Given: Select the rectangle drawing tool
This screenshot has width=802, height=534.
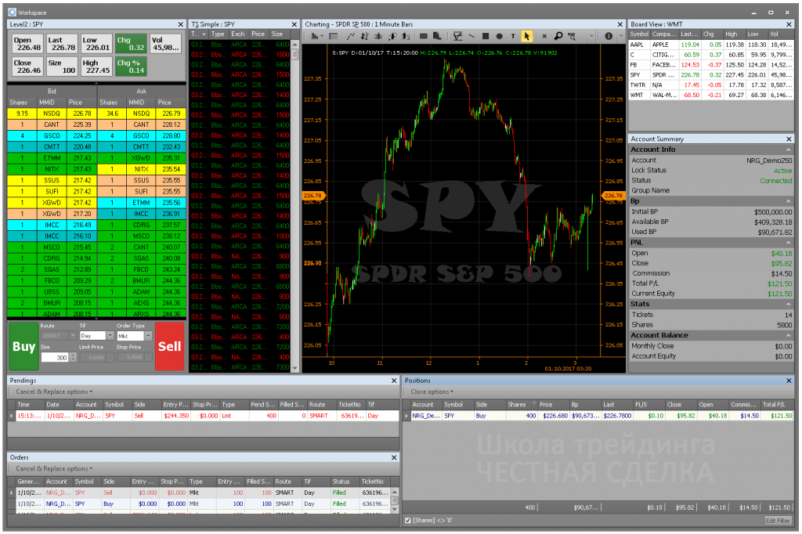Looking at the screenshot, I should tap(486, 36).
